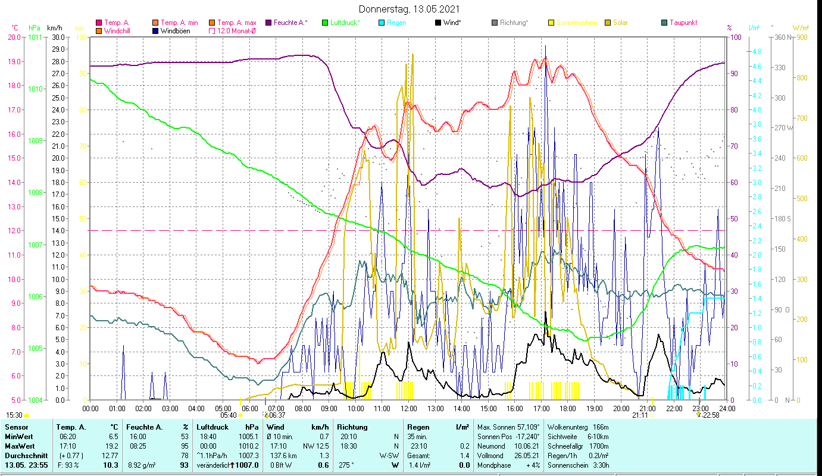822x476 pixels.
Task: Click the black Wind* legend swatch
Action: tap(437, 23)
